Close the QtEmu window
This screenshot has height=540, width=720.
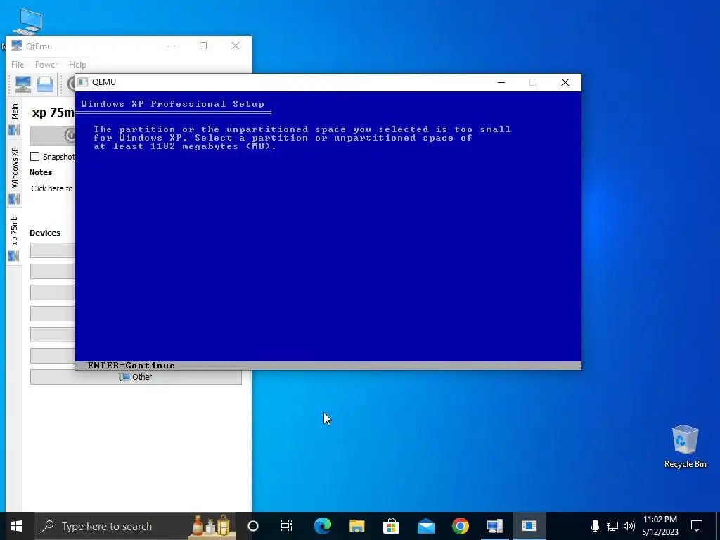pos(236,46)
